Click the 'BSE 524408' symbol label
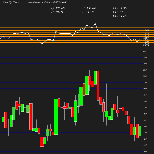The image size is (154, 154). (x=61, y=2)
